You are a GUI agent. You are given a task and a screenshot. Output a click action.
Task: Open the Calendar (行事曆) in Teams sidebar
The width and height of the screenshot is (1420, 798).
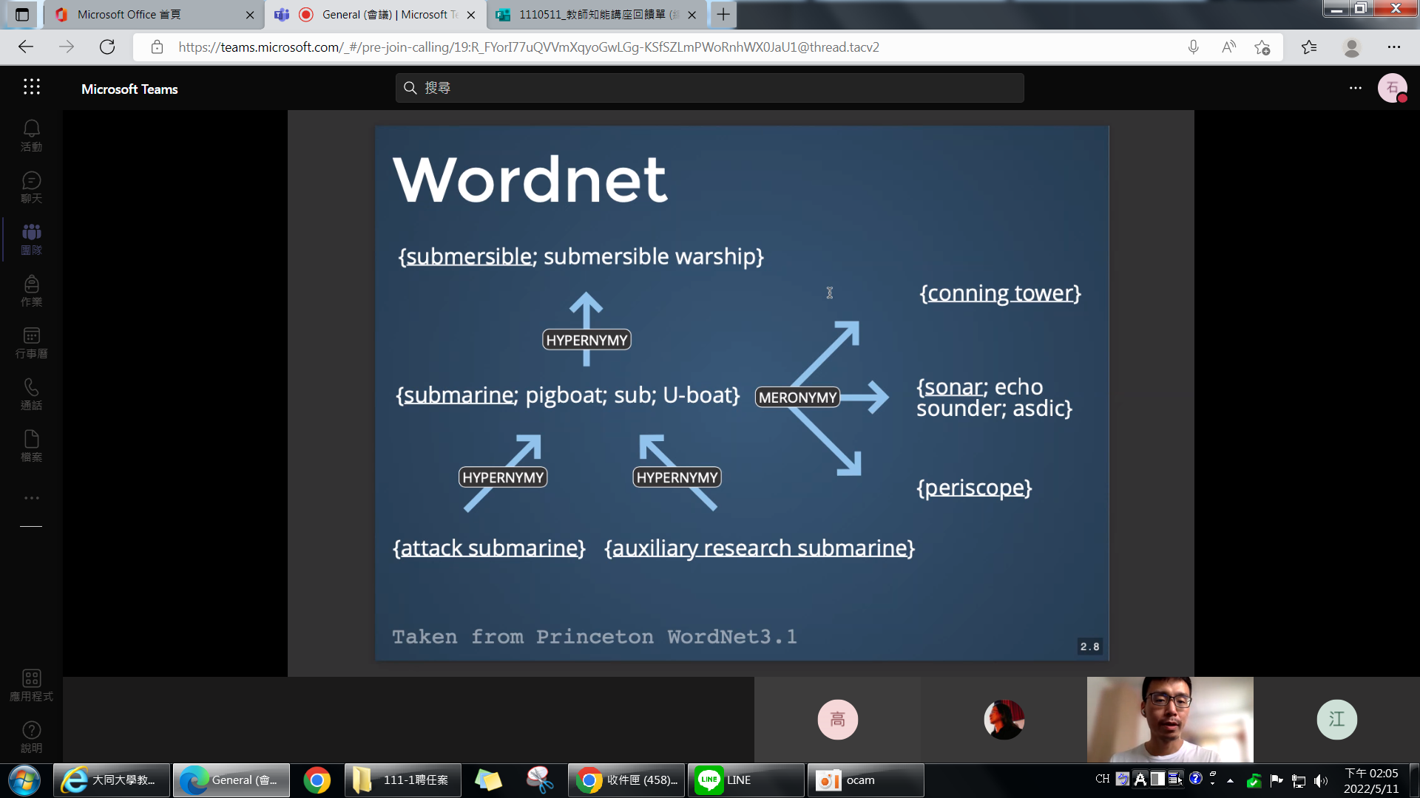(31, 341)
